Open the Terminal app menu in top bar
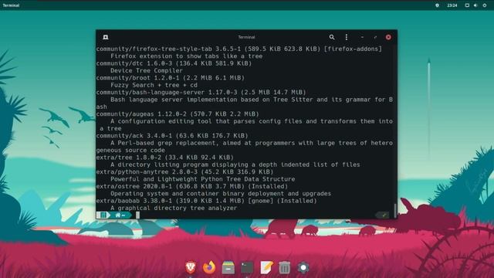Image resolution: width=494 pixels, height=278 pixels. 11,5
